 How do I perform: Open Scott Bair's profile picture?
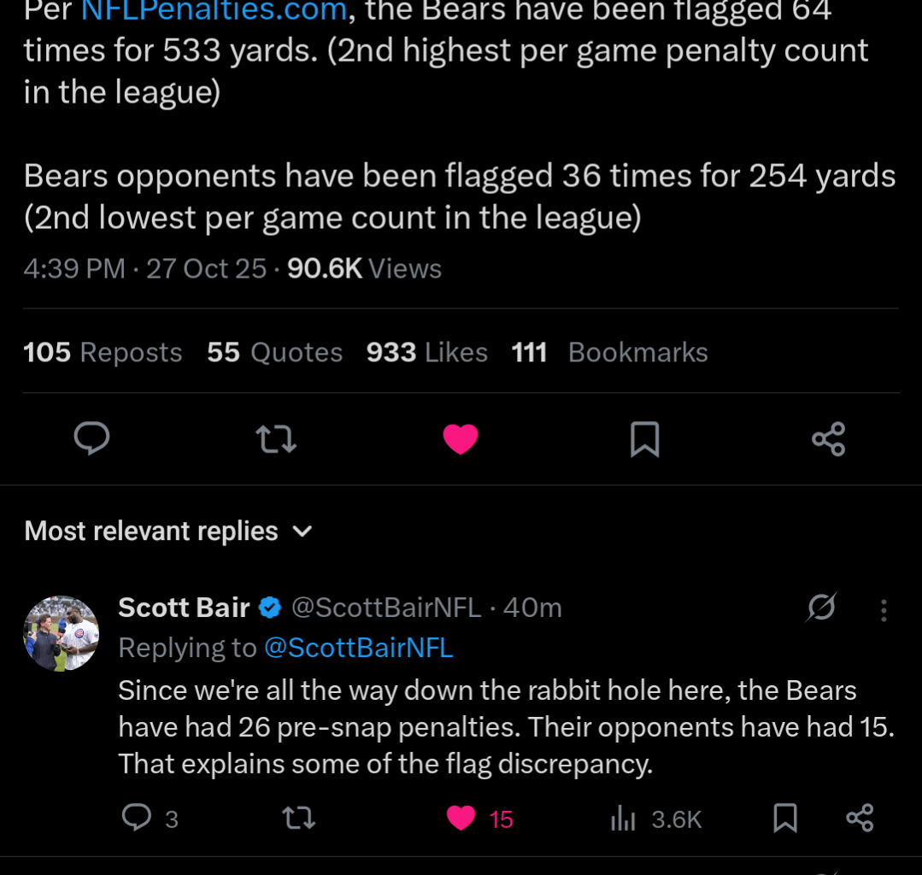[x=61, y=633]
